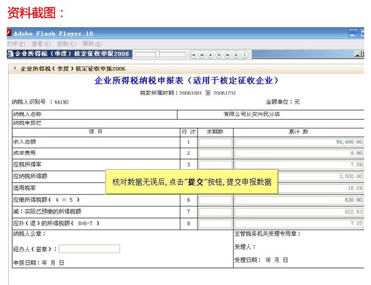The height and width of the screenshot is (285, 371).
Task: Click 累计数 field showing 18.0%
Action: [321, 188]
